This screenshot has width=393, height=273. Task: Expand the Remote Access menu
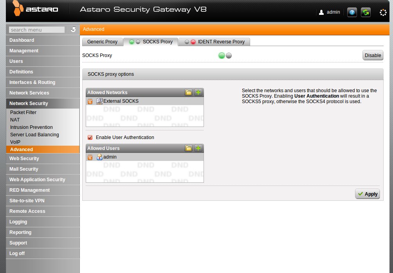tap(43, 211)
